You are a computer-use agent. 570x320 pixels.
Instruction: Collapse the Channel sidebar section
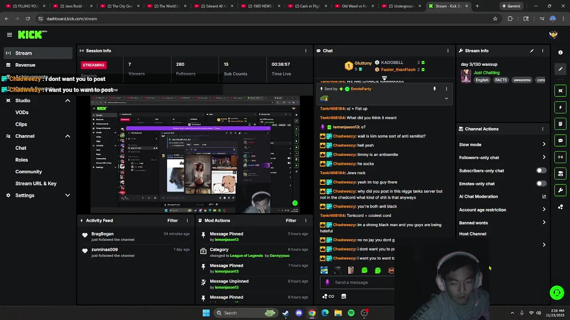click(x=68, y=136)
